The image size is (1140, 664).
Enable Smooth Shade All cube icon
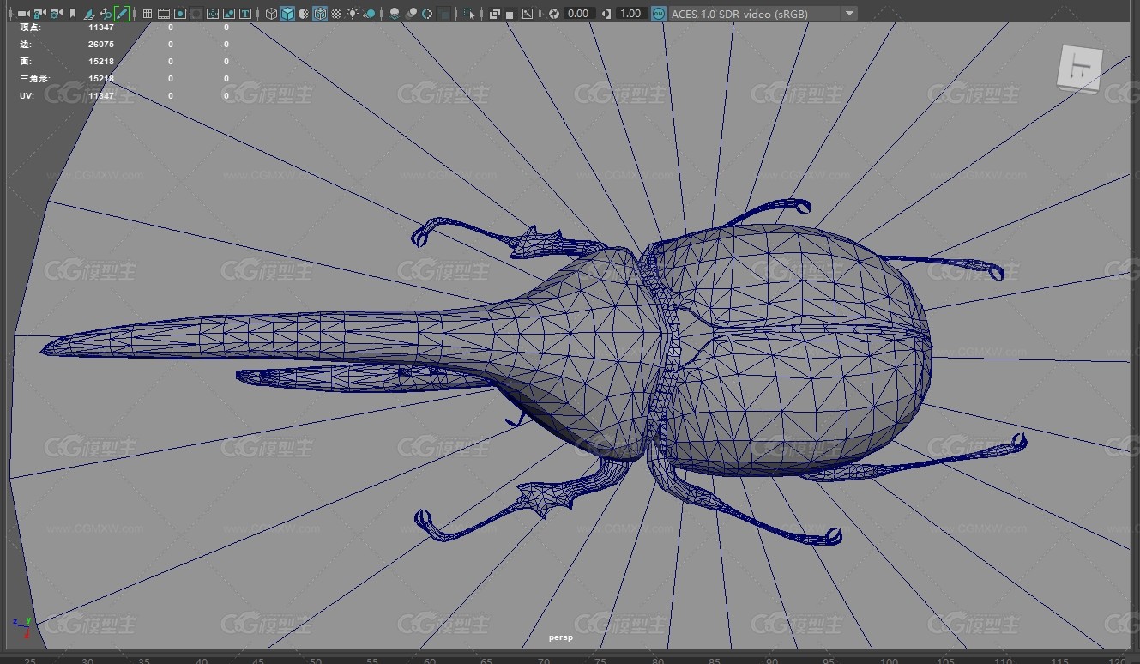287,14
